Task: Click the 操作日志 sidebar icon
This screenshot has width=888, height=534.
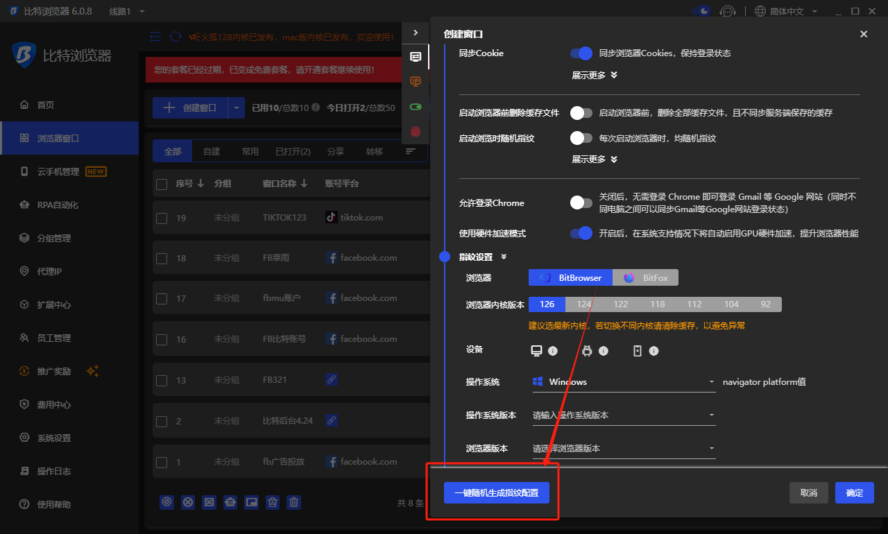Action: pyautogui.click(x=24, y=471)
